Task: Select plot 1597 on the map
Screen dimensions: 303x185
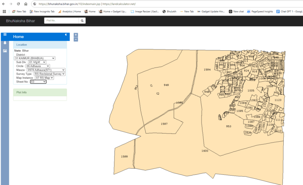Action: click(x=164, y=124)
